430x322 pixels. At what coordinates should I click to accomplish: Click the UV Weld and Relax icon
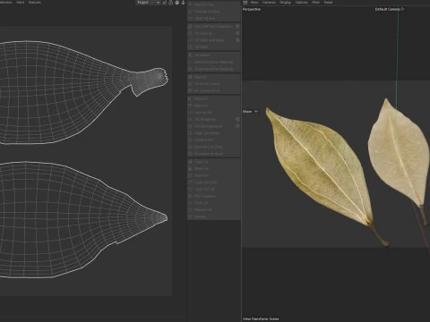190,40
